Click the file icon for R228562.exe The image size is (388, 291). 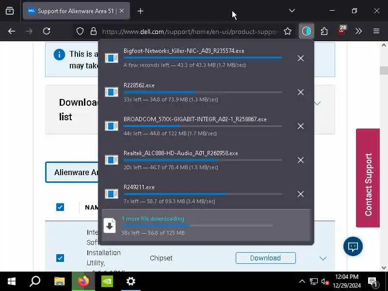coord(112,92)
